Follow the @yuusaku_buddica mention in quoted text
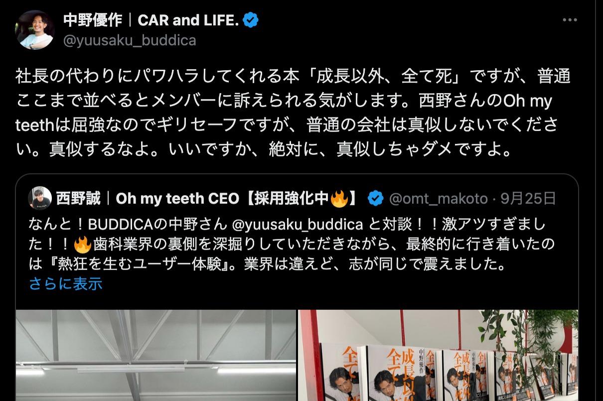The width and height of the screenshot is (603, 401). point(298,225)
